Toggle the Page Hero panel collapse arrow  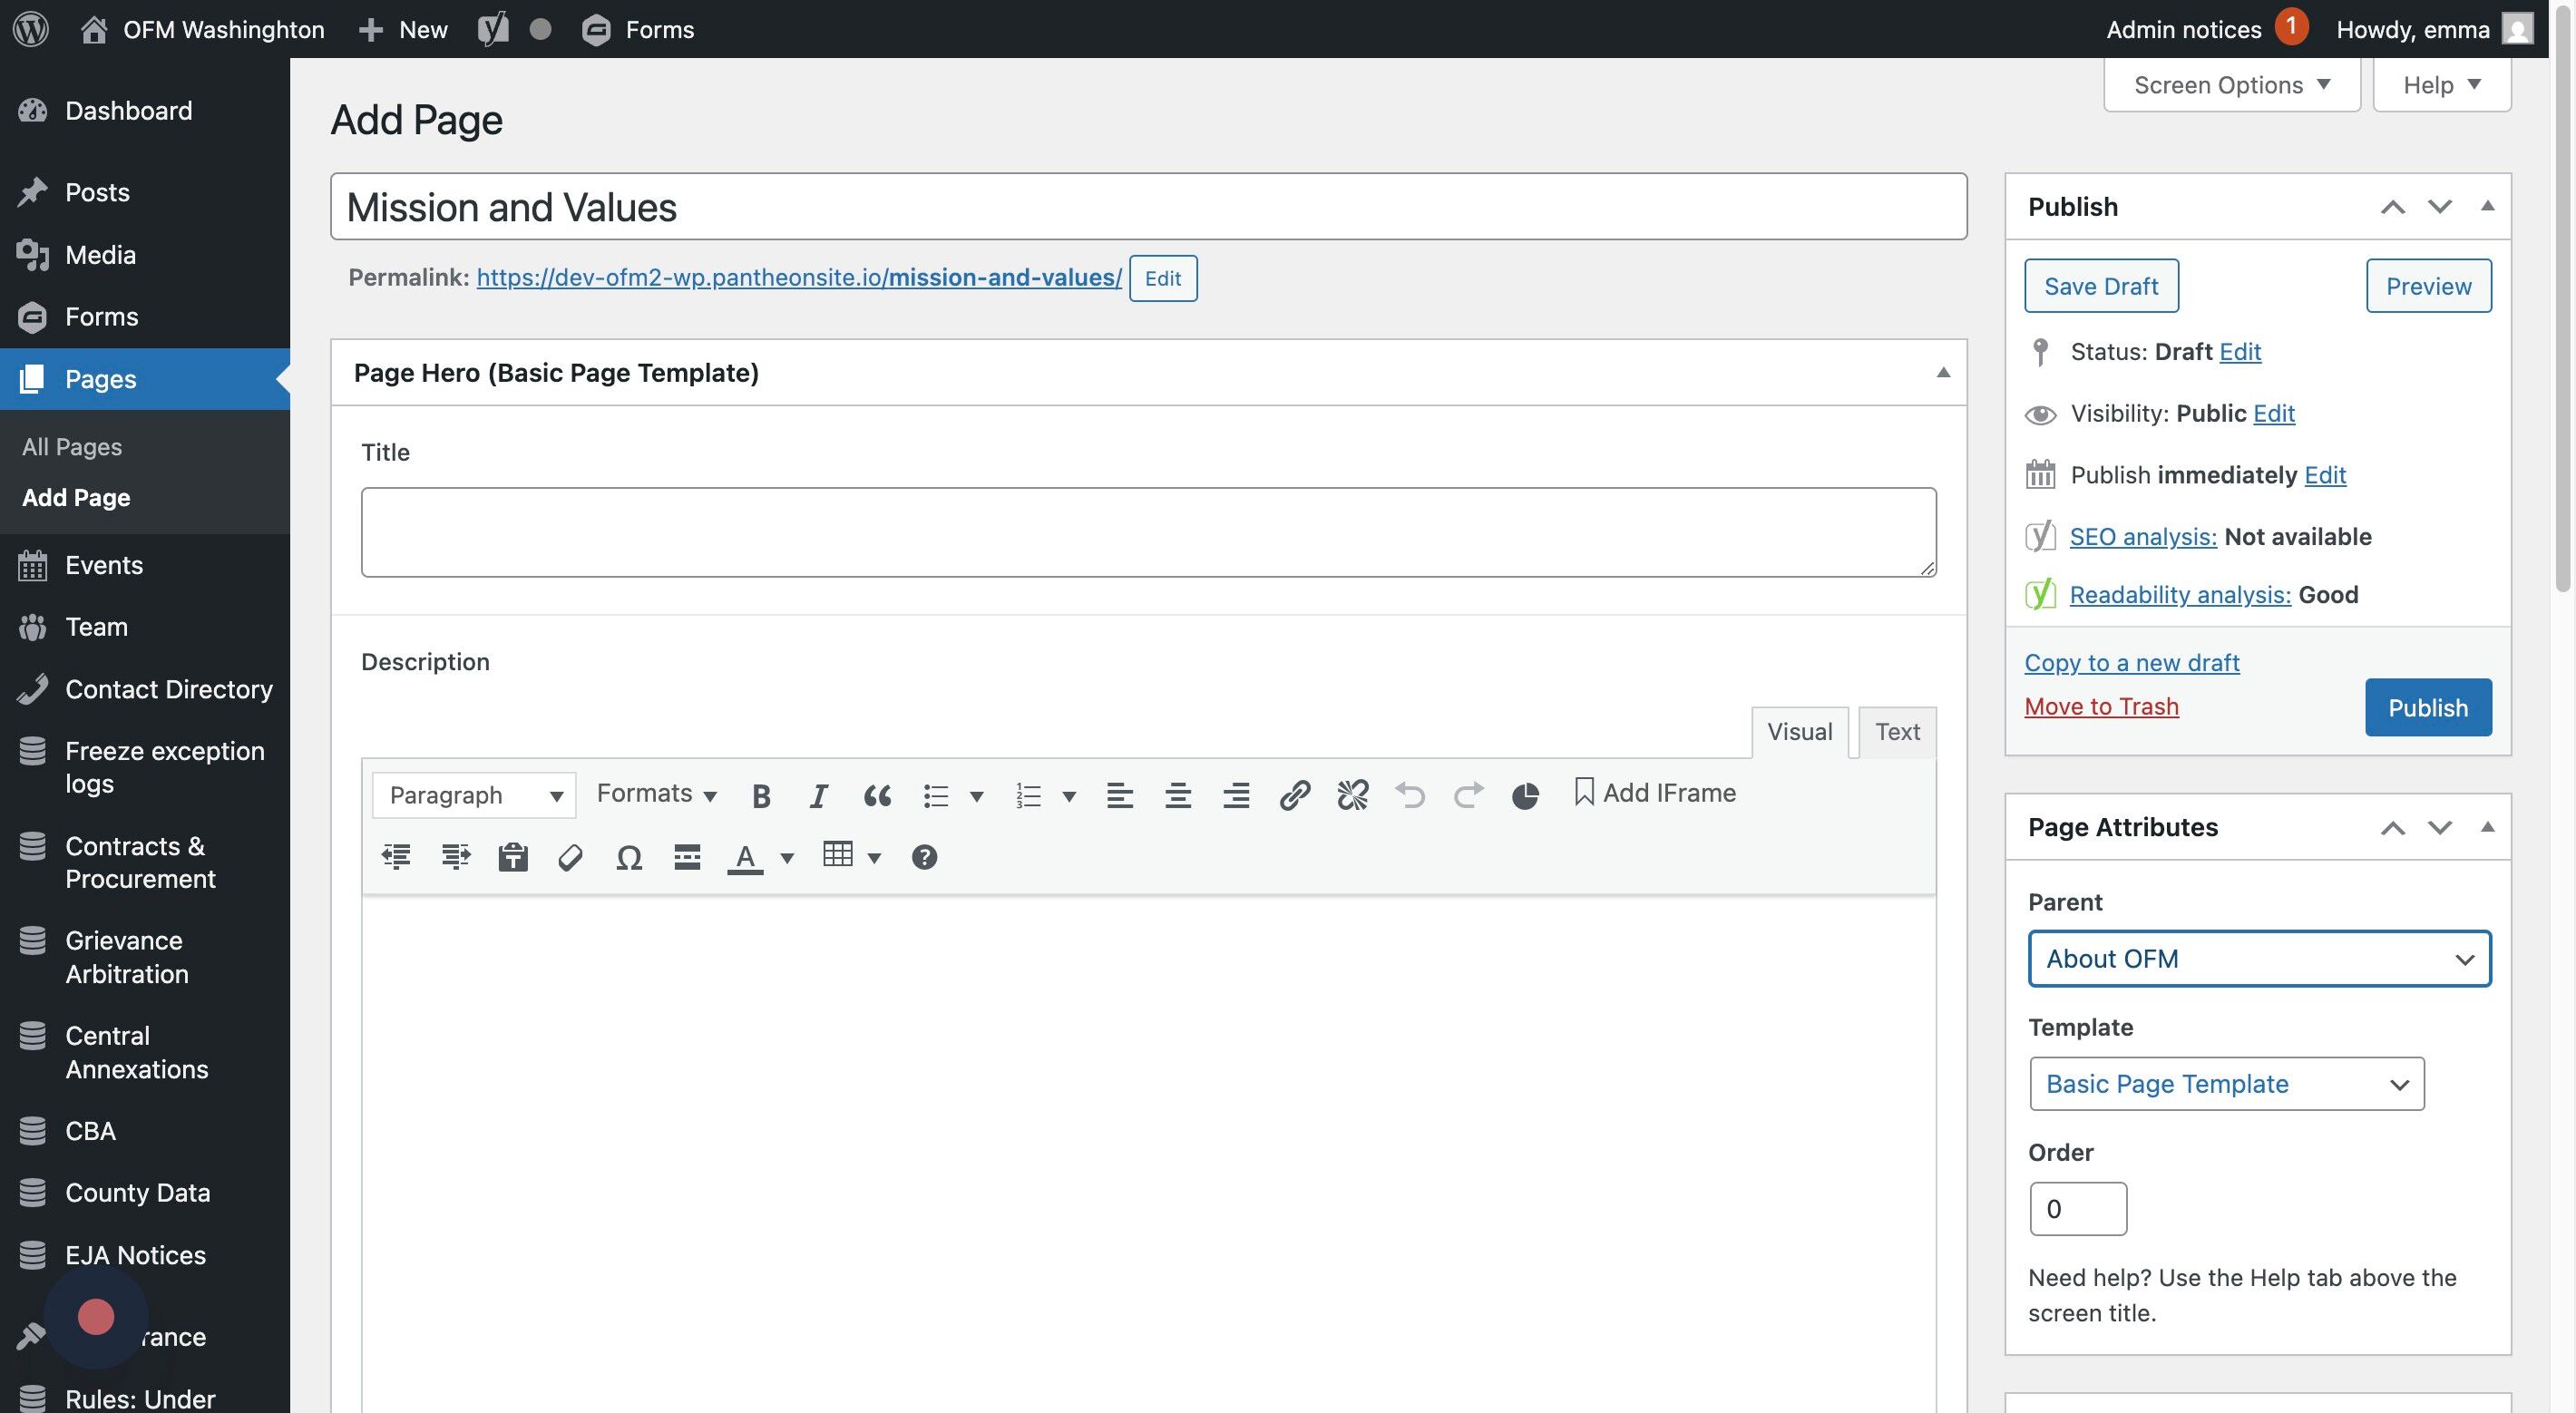click(1943, 372)
